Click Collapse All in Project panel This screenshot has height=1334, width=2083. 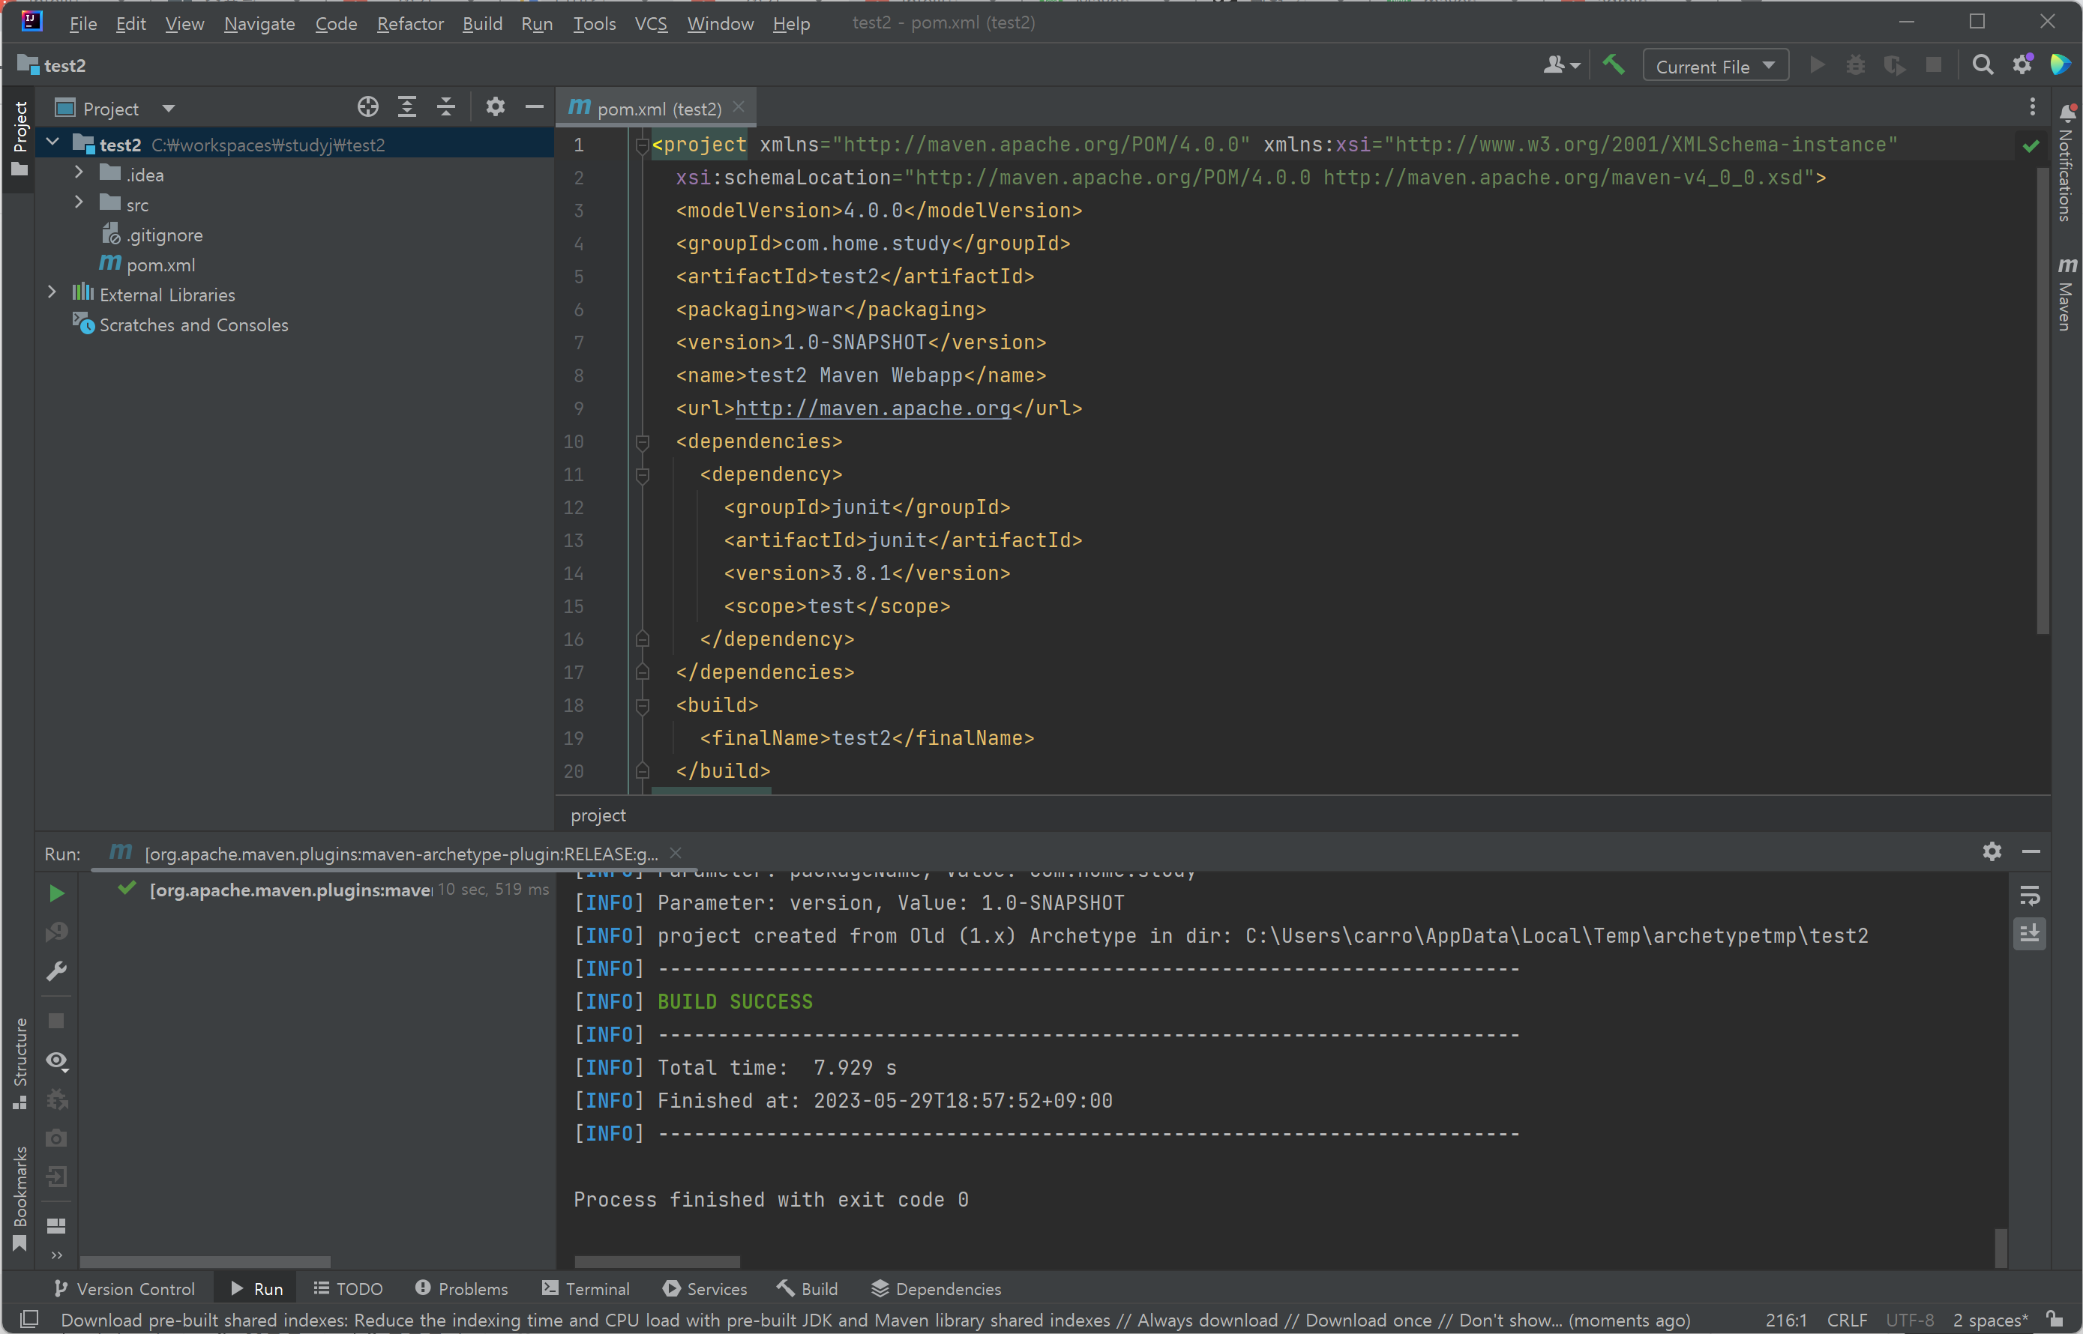point(445,107)
